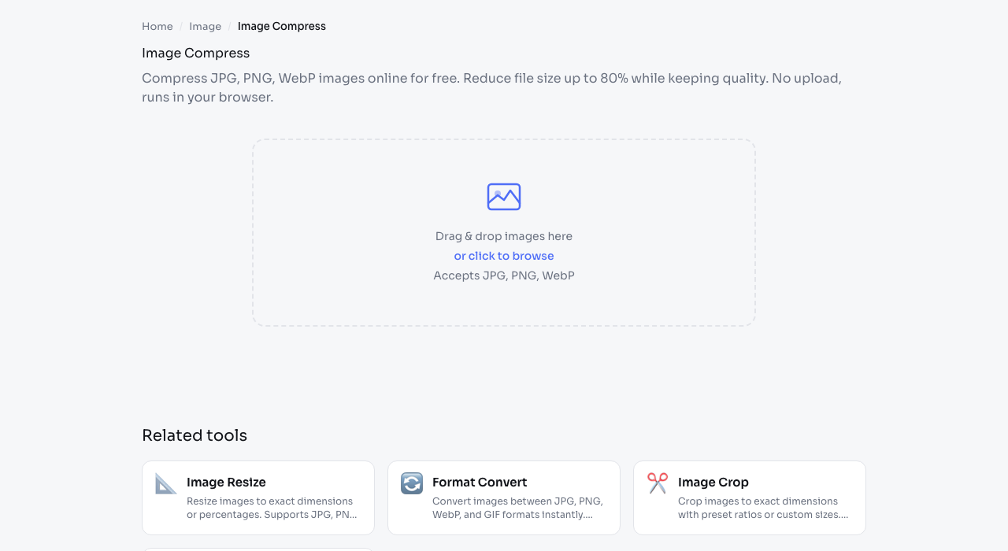The width and height of the screenshot is (1008, 551).
Task: Click the compress description paragraph
Action: (x=492, y=88)
